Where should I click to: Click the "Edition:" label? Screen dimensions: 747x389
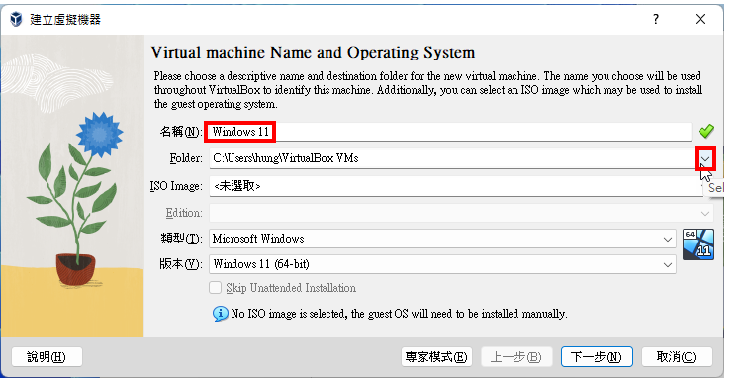pyautogui.click(x=184, y=213)
